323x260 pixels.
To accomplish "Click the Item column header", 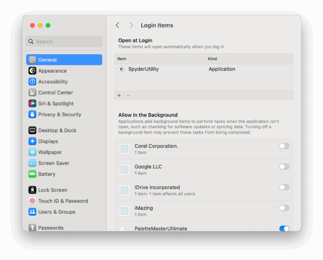I will (122, 59).
